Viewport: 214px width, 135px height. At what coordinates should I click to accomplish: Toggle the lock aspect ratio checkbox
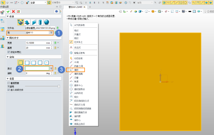click(x=9, y=52)
